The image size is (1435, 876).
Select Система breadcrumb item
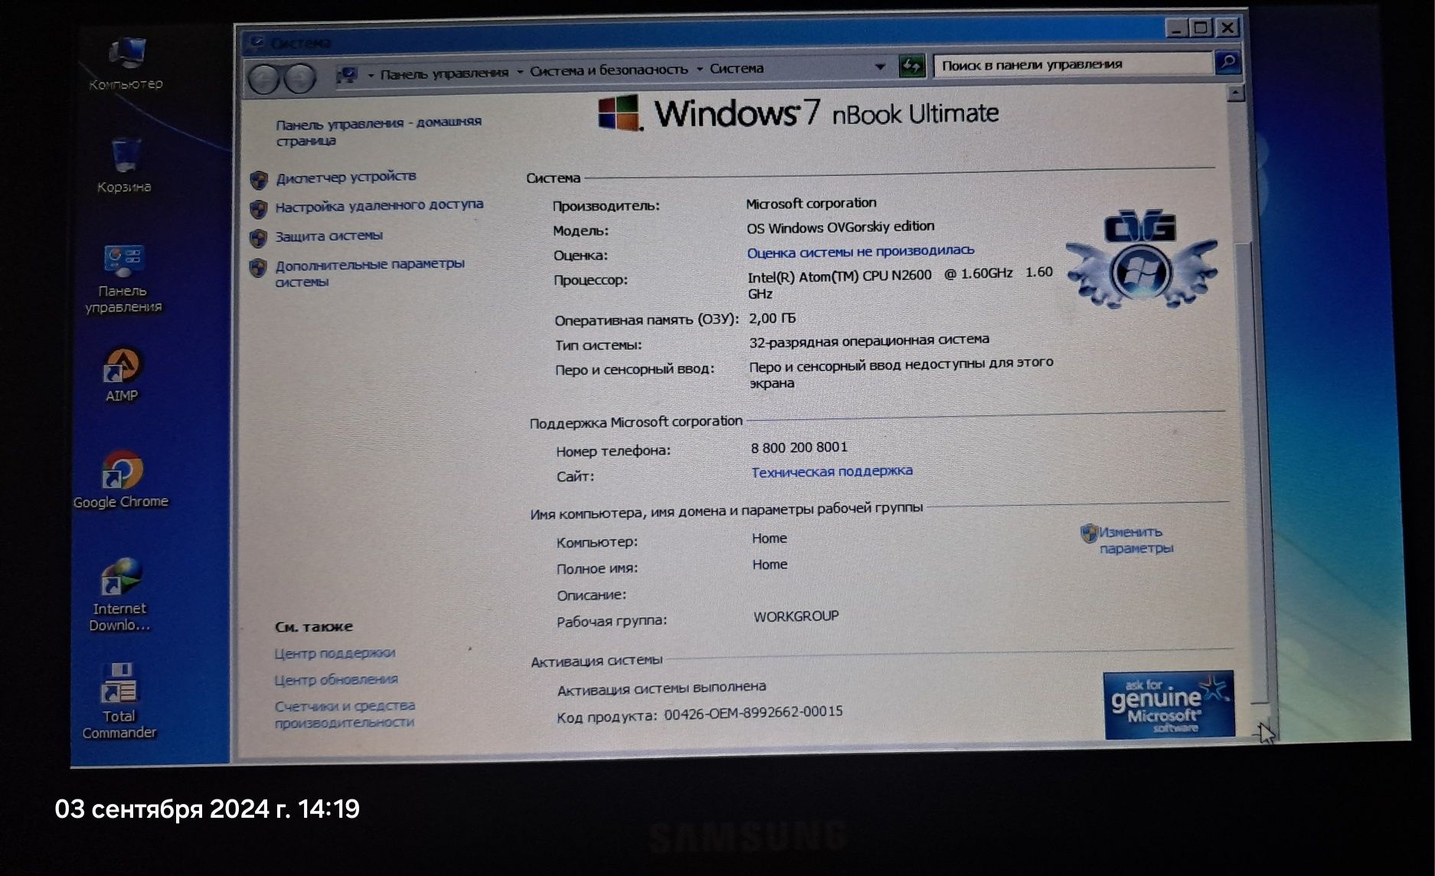(737, 68)
